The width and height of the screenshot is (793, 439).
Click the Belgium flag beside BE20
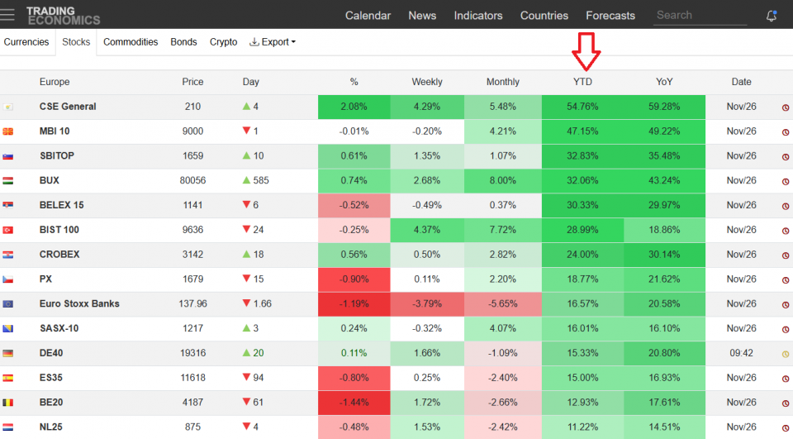(7, 403)
